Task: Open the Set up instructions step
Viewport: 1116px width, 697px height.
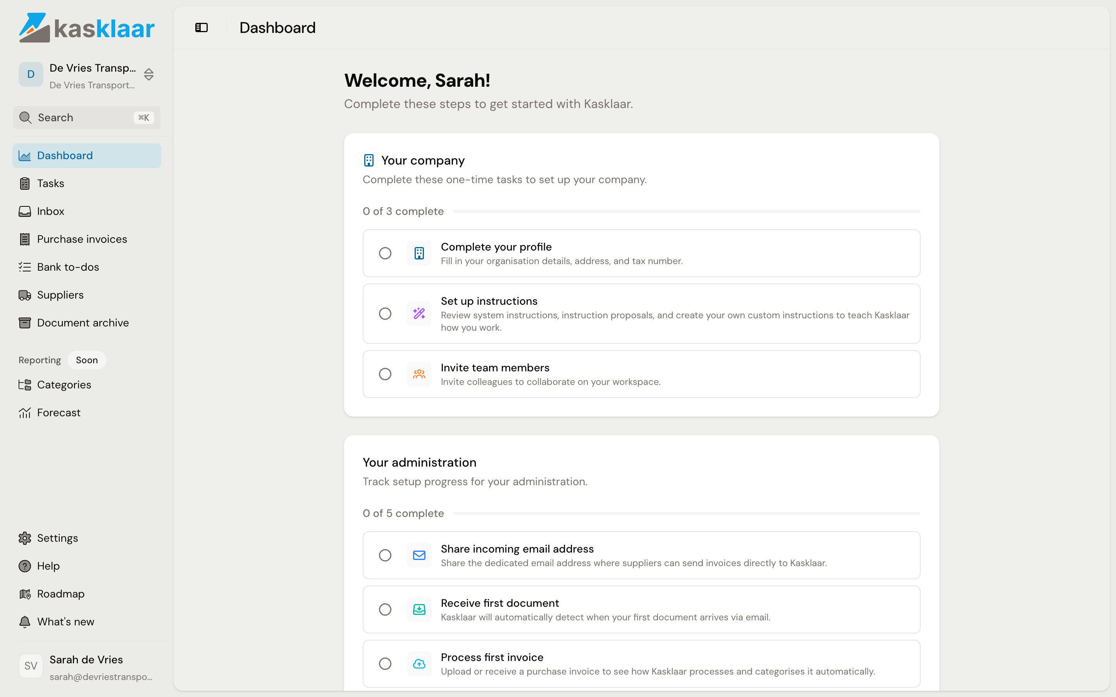Action: [641, 314]
